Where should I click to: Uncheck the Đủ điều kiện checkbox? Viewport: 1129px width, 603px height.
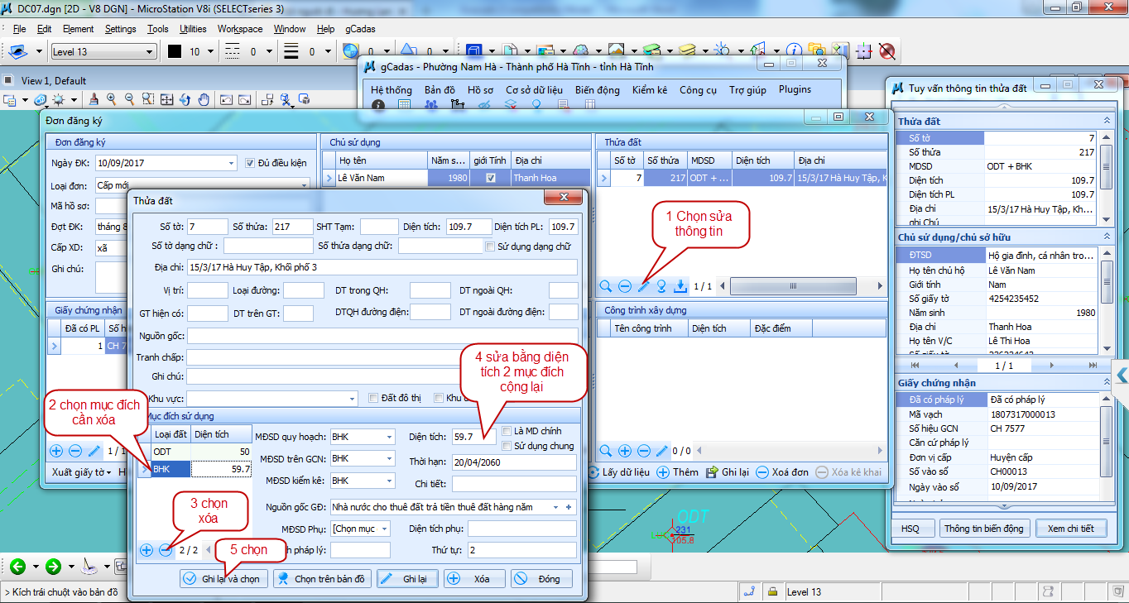[x=251, y=163]
